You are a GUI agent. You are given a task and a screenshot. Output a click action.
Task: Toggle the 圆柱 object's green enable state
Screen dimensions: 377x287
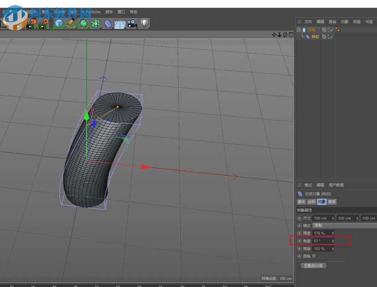(331, 29)
